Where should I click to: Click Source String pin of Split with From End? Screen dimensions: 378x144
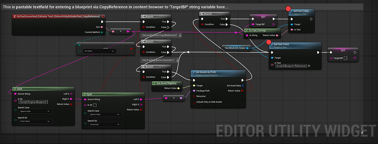pos(85,99)
